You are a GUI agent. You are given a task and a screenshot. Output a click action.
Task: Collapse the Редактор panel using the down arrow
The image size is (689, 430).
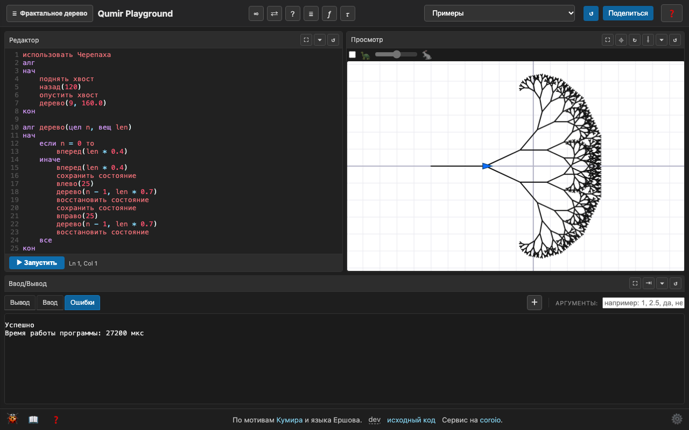pos(320,40)
